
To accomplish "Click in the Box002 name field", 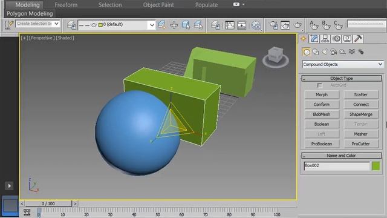I will coord(337,166).
